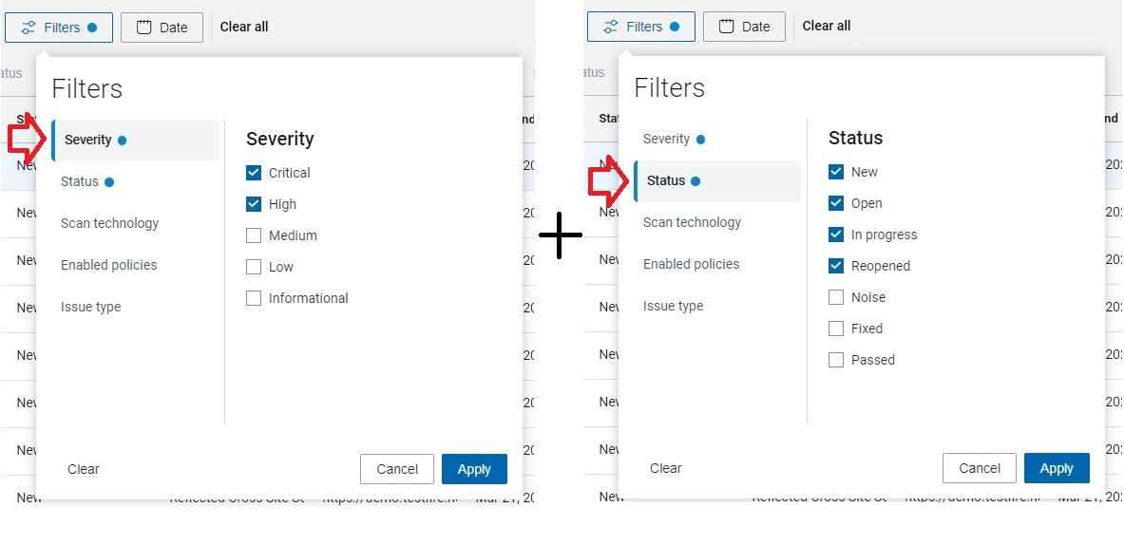Image resolution: width=1124 pixels, height=545 pixels.
Task: Enable the Informational severity checkbox
Action: [254, 298]
